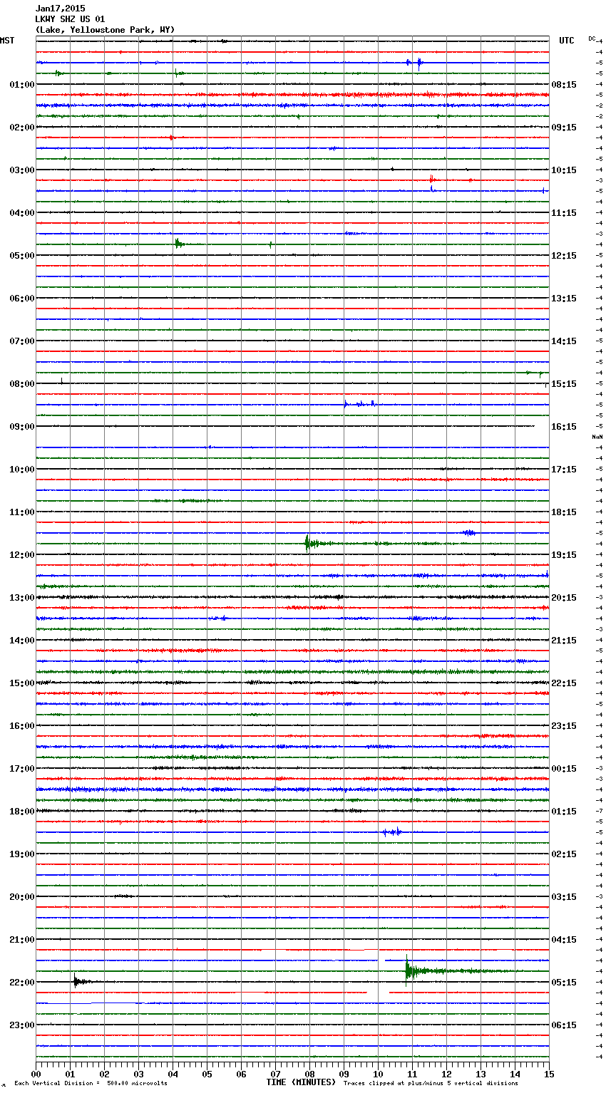
Task: Choose the 02:15 UTC time label
Action: click(564, 854)
